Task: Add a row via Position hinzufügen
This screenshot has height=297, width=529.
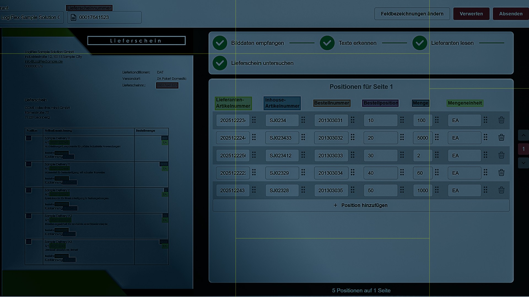Action: pos(361,205)
